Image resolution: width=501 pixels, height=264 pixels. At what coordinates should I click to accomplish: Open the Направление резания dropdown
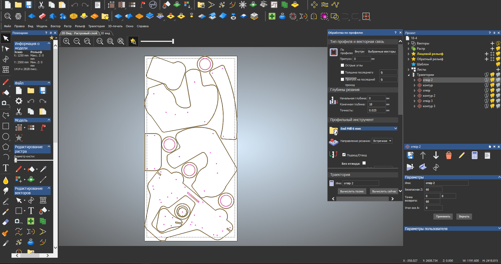[x=382, y=141]
